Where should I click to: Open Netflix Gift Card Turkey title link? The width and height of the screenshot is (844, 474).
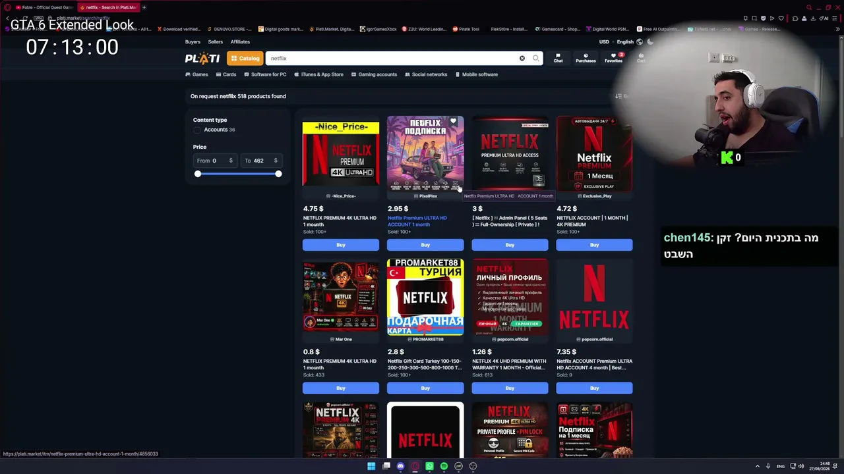[x=425, y=365]
